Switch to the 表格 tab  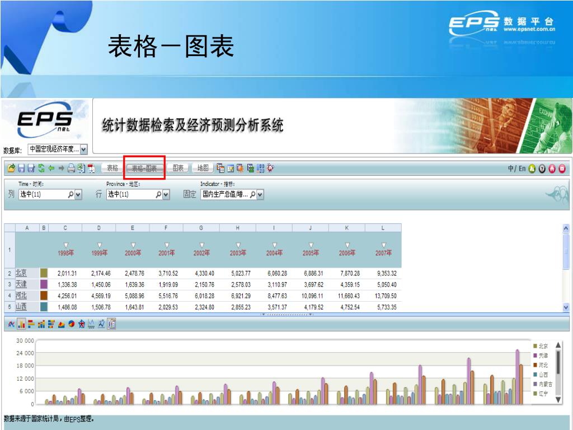[x=112, y=168]
